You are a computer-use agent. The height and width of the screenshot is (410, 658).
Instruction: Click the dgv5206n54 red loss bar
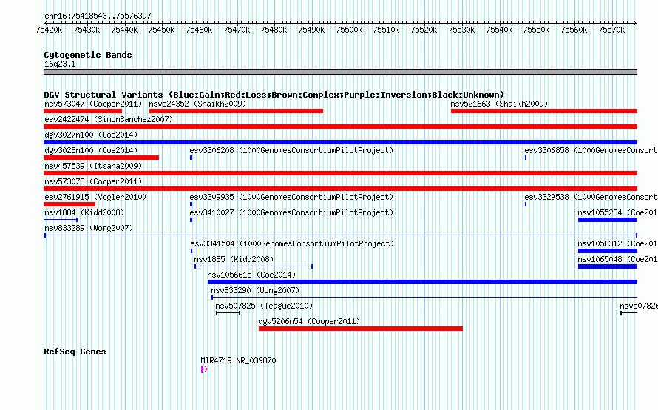[x=361, y=329]
